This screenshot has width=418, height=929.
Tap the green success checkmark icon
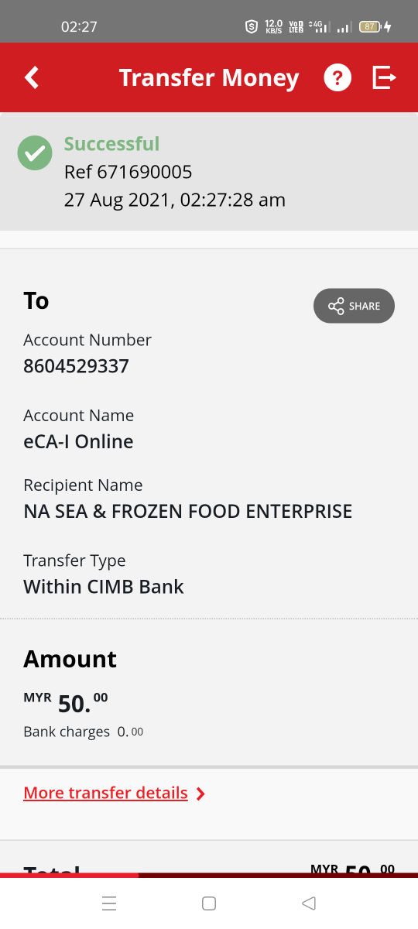[x=35, y=153]
